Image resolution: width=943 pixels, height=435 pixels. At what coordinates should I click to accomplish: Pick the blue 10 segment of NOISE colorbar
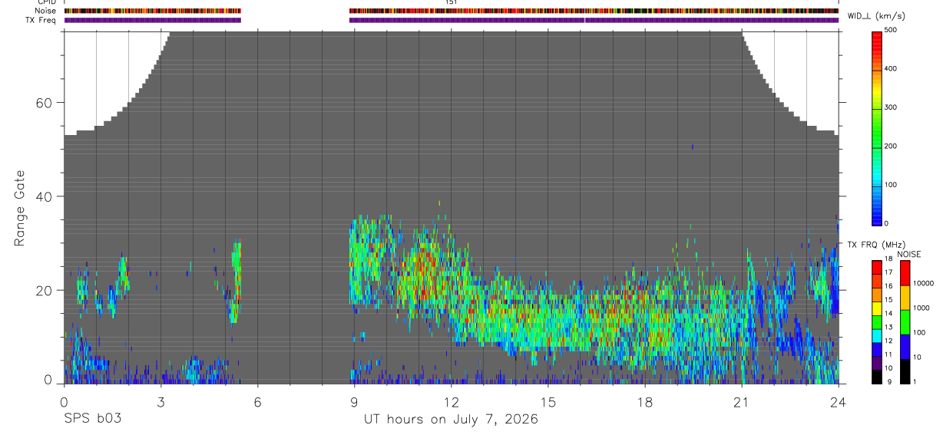905,347
